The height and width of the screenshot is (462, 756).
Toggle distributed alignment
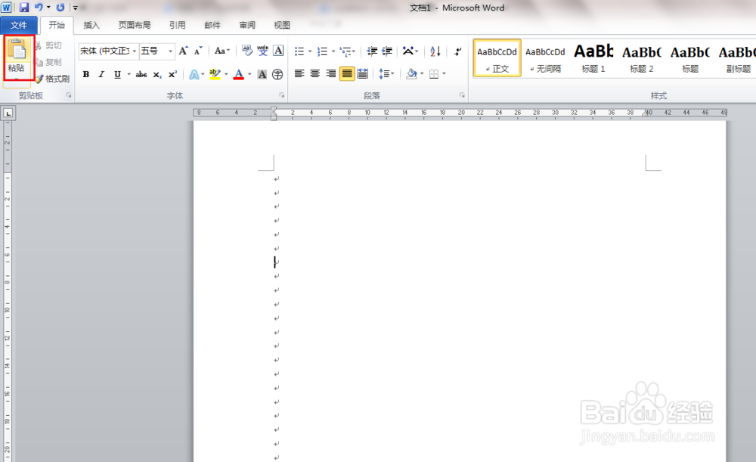[363, 74]
